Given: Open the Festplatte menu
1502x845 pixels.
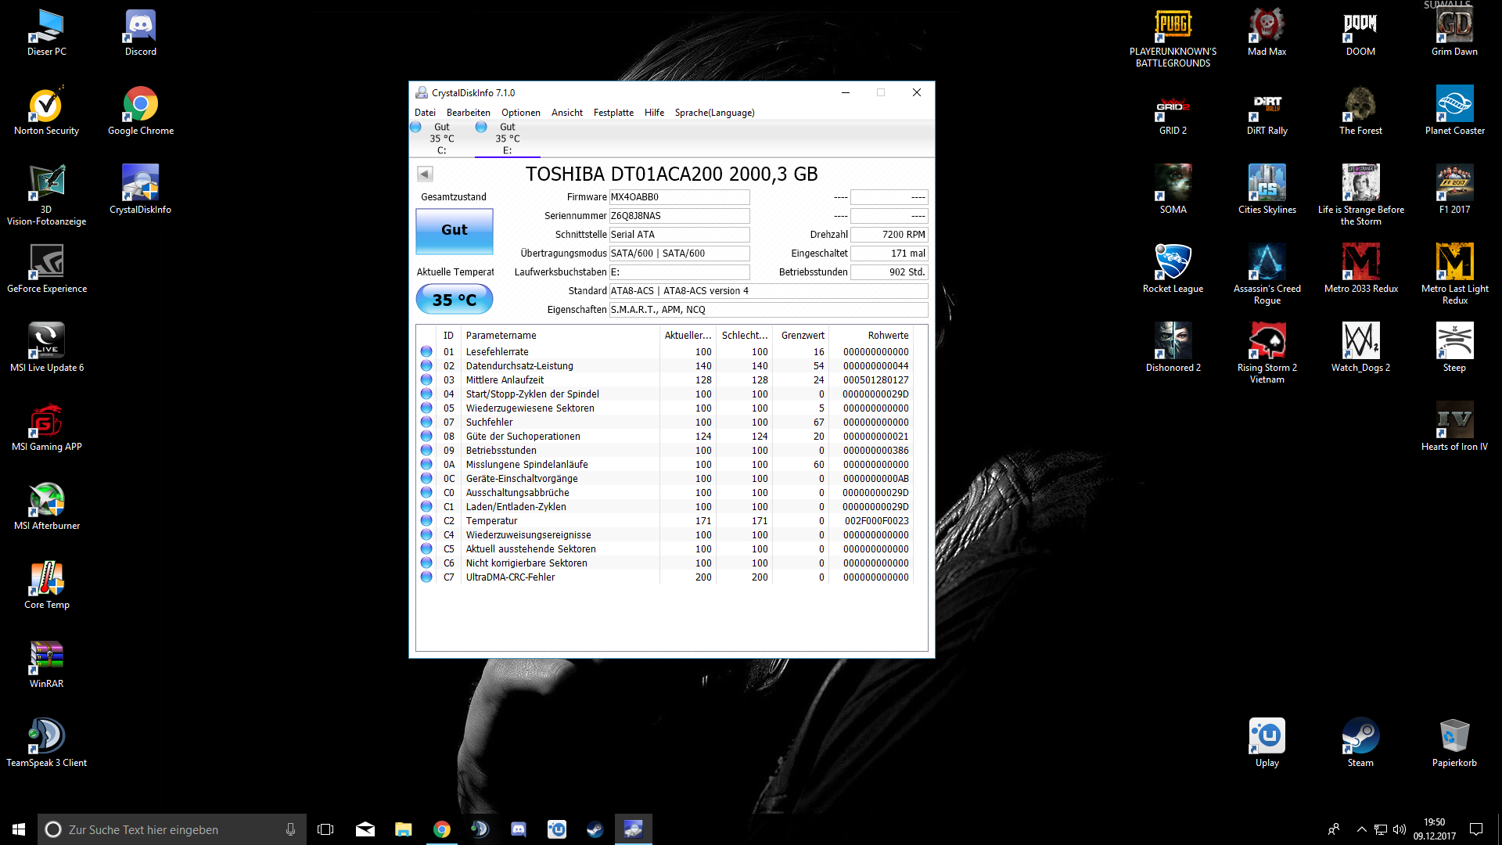Looking at the screenshot, I should [x=613, y=113].
